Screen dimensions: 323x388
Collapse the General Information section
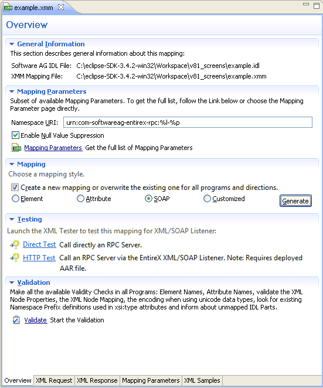tap(12, 44)
